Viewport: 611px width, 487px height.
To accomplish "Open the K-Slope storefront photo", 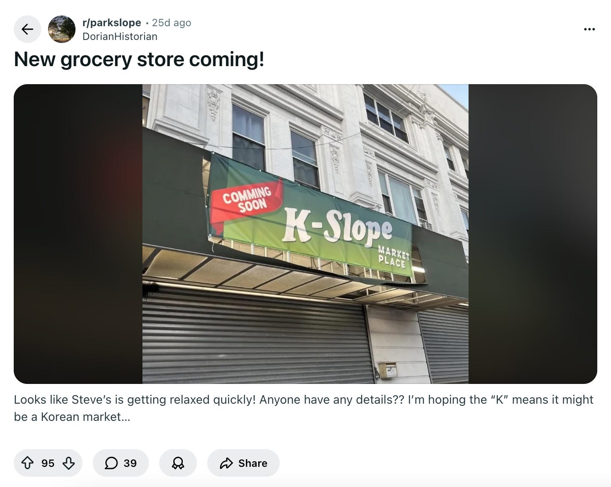I will click(x=305, y=234).
